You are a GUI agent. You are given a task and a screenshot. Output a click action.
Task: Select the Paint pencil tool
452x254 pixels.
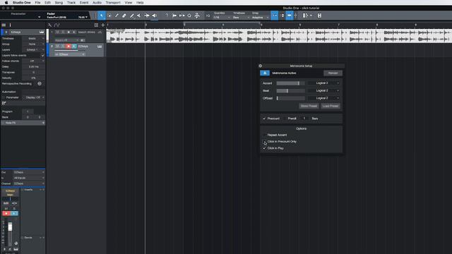117,16
